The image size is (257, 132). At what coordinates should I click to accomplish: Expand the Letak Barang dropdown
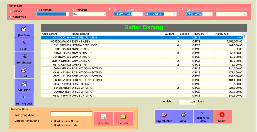click(x=211, y=14)
